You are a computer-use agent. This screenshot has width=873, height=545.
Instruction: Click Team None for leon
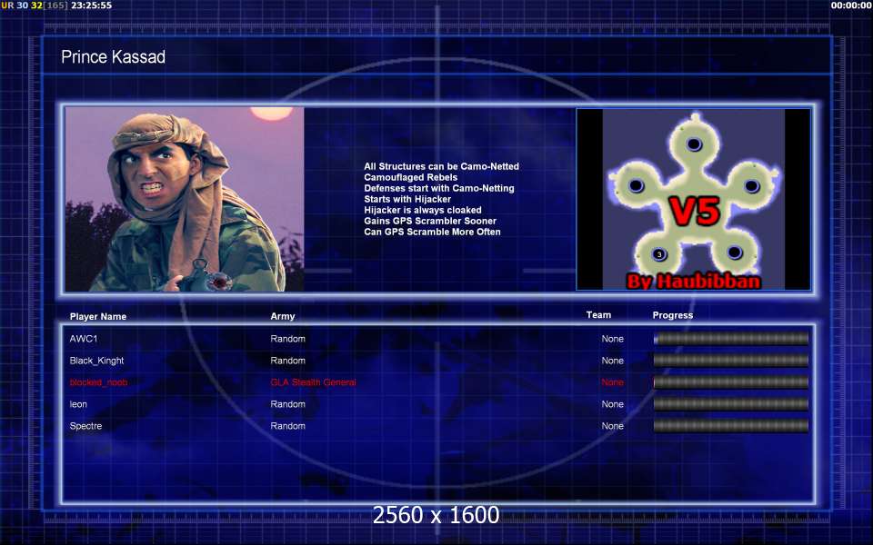coord(612,404)
